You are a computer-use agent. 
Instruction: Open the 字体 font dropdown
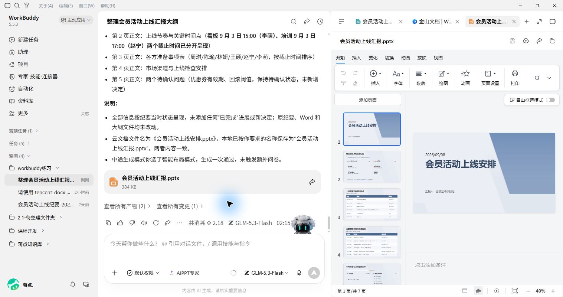[398, 78]
